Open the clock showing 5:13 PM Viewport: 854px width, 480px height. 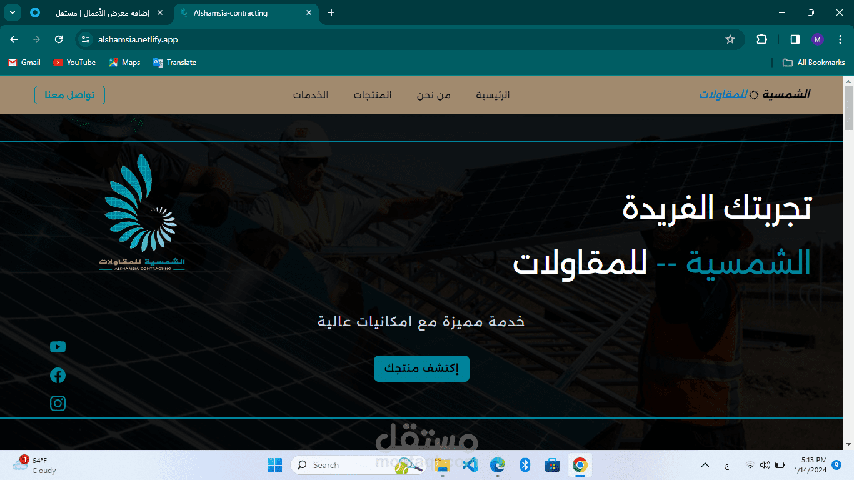(810, 465)
